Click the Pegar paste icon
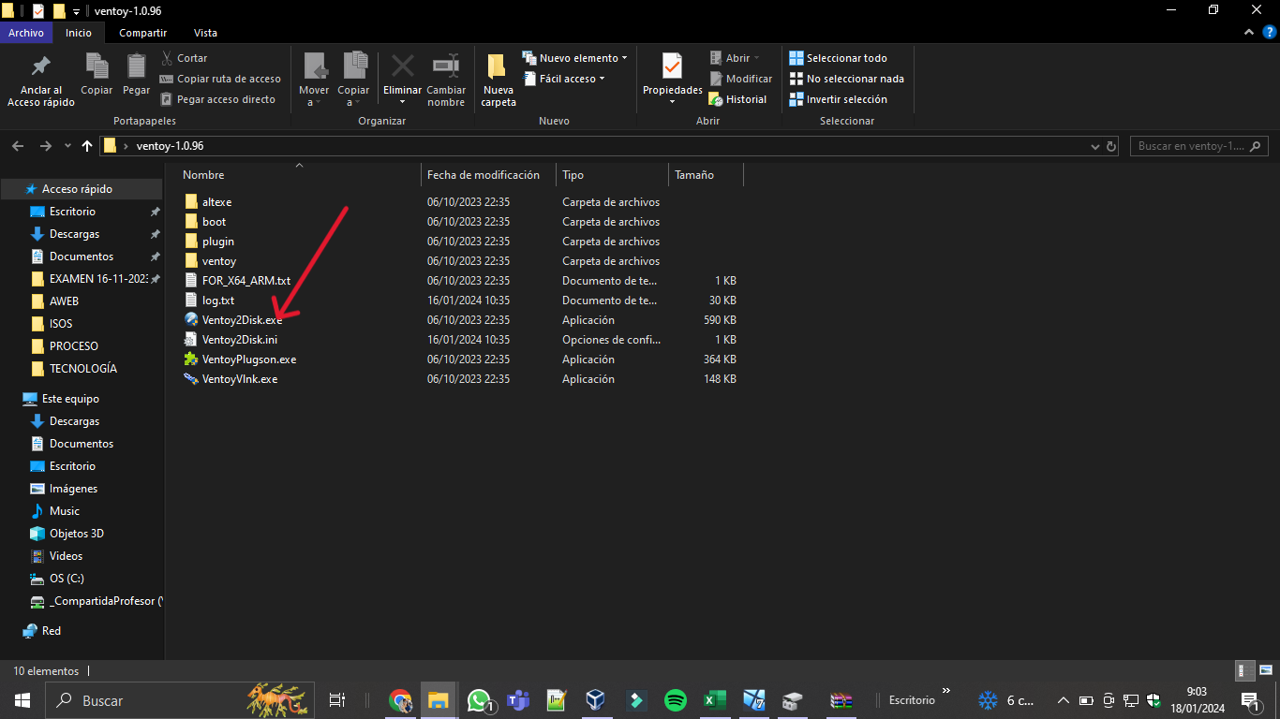The width and height of the screenshot is (1280, 719). [x=136, y=68]
